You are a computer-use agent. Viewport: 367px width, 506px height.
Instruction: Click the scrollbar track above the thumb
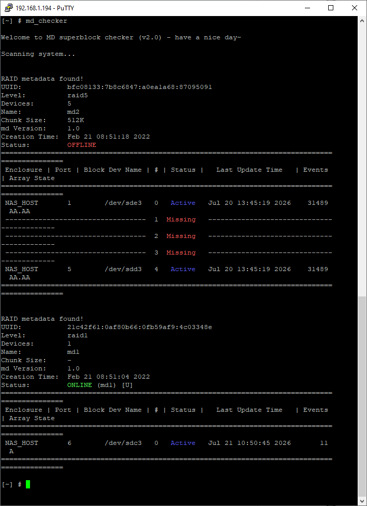click(362, 160)
